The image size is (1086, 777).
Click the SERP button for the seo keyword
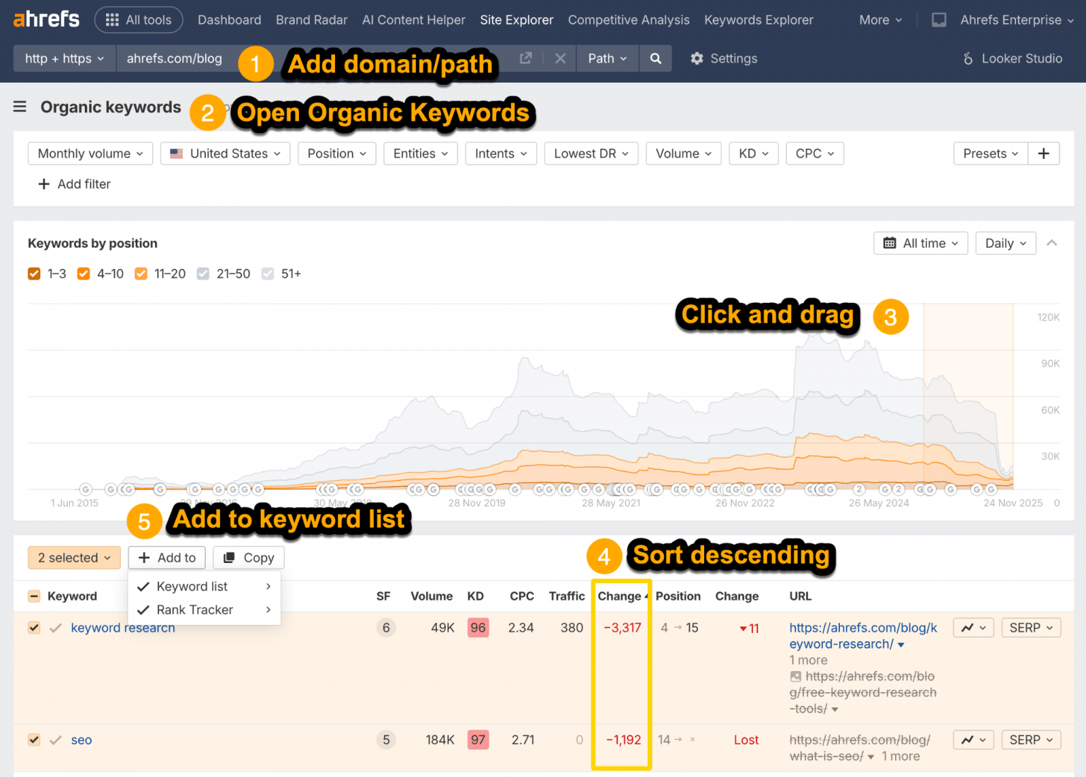[x=1030, y=740]
